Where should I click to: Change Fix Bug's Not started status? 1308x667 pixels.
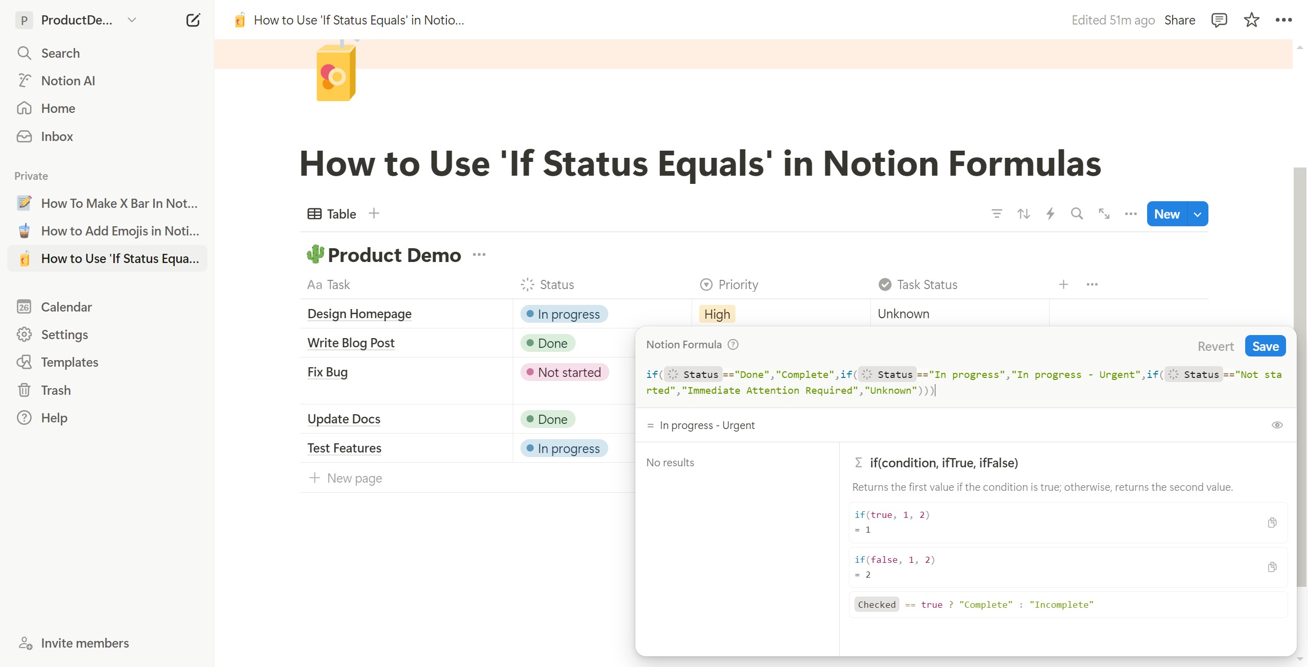click(x=564, y=372)
